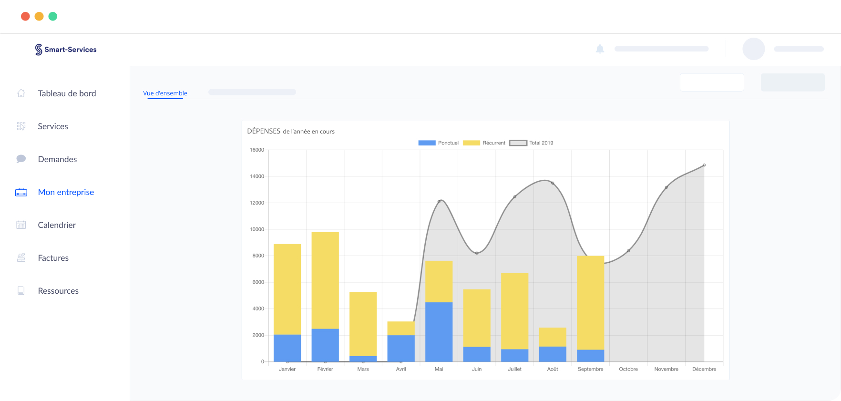Image resolution: width=841 pixels, height=401 pixels.
Task: Open the Ressources menu item
Action: click(58, 291)
